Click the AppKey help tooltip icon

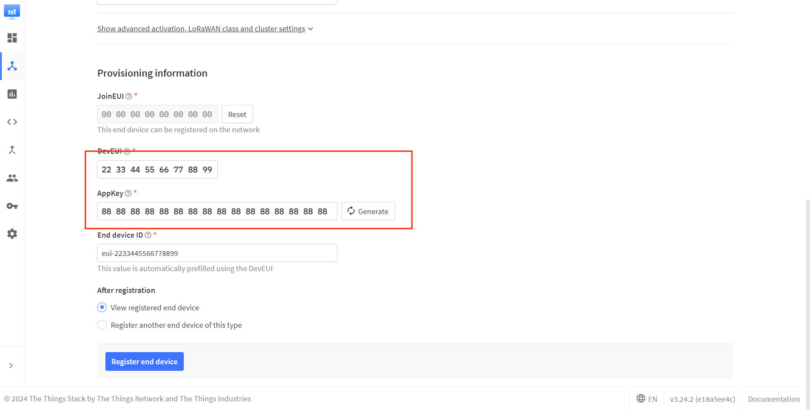pyautogui.click(x=128, y=193)
